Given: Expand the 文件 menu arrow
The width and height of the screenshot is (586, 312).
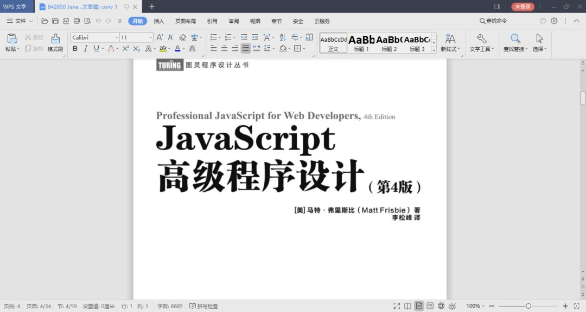Looking at the screenshot, I should click(31, 21).
